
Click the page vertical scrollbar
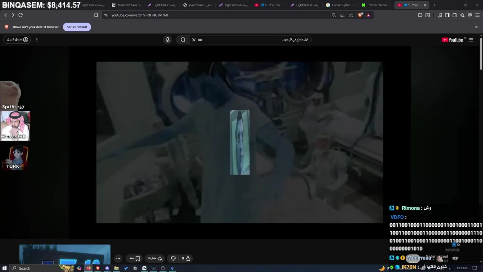(481, 53)
